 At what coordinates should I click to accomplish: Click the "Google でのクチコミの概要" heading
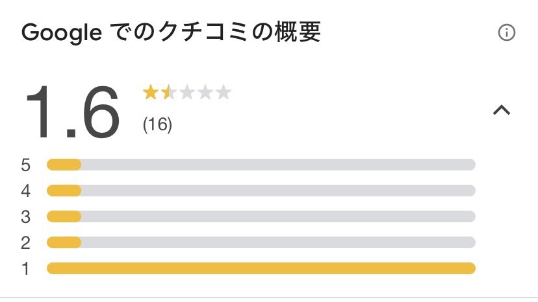coord(171,33)
